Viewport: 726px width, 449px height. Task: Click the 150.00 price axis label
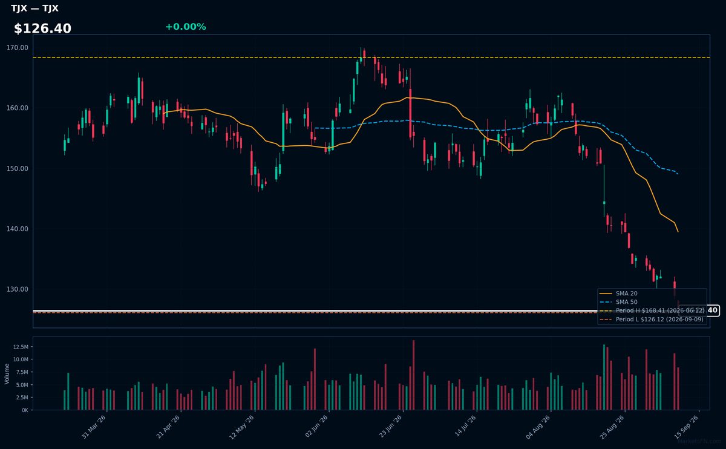(x=18, y=168)
